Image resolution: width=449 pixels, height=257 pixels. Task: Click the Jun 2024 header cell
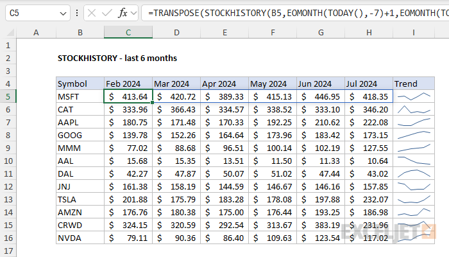coord(321,84)
